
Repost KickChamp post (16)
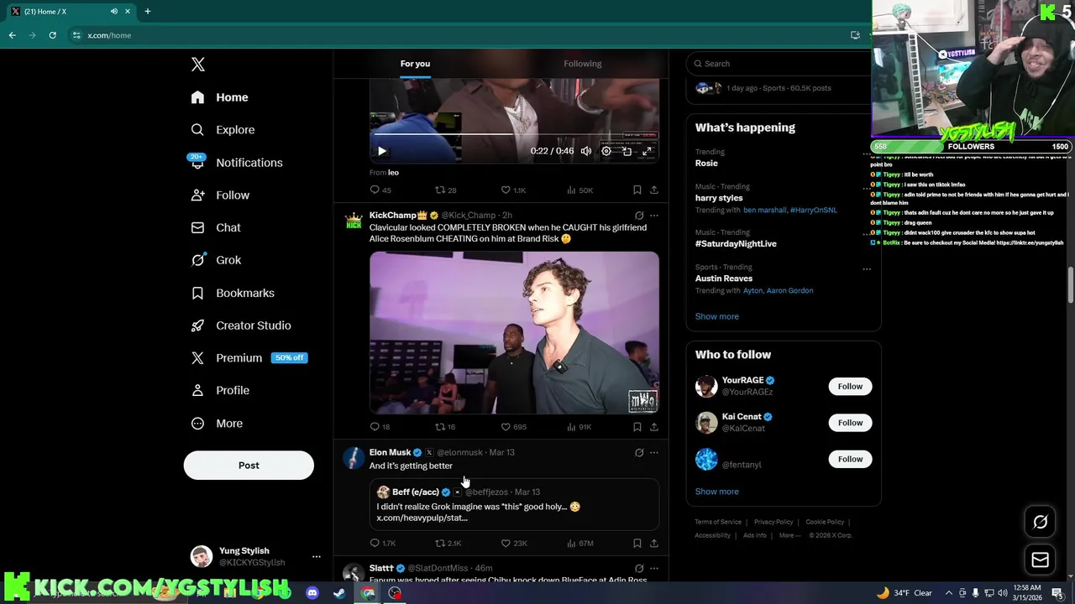(445, 427)
